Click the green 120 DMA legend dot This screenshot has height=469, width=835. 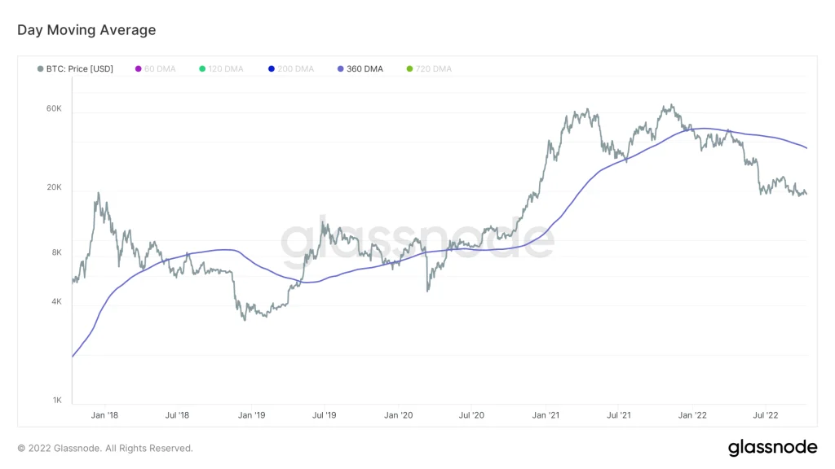[x=202, y=69]
